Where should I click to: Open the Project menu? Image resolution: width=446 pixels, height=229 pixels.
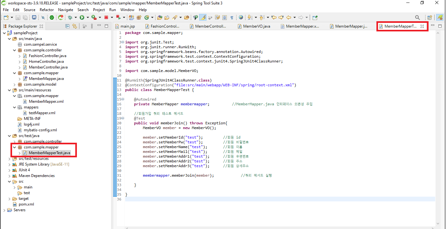[x=99, y=10]
